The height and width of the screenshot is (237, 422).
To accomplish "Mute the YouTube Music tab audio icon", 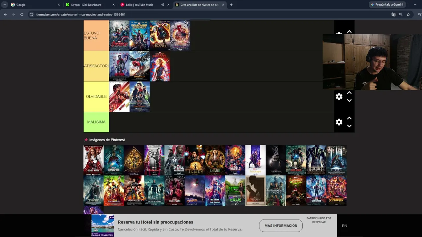I will pyautogui.click(x=163, y=5).
